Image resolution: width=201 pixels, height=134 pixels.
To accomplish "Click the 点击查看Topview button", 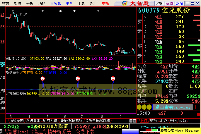I will (x=173, y=107).
